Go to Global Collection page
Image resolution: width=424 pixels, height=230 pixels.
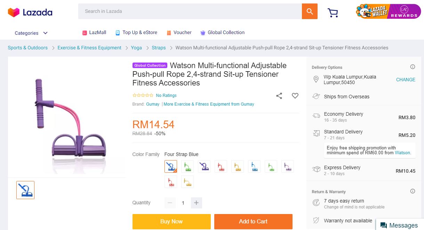point(222,33)
